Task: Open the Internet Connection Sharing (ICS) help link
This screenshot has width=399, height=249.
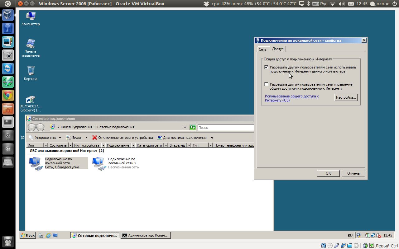Action: pos(292,98)
